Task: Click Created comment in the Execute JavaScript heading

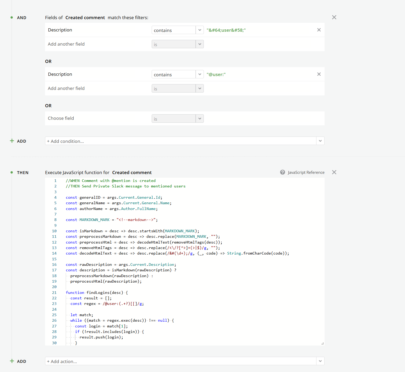Action: [x=132, y=172]
